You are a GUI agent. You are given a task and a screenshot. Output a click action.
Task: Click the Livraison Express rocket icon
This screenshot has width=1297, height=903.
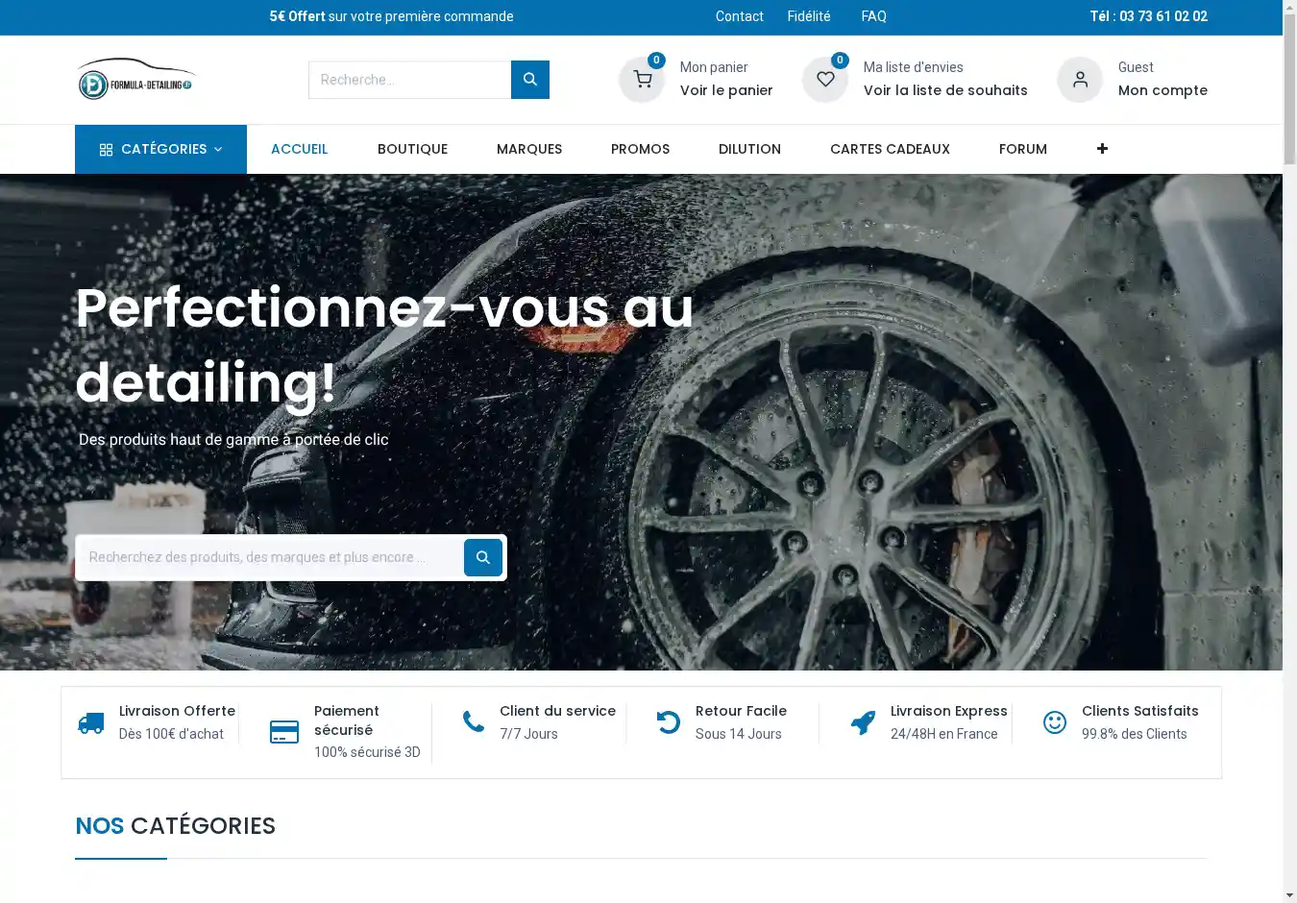click(x=863, y=723)
